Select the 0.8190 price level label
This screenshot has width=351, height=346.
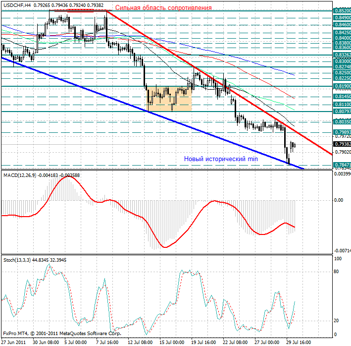[x=342, y=86]
